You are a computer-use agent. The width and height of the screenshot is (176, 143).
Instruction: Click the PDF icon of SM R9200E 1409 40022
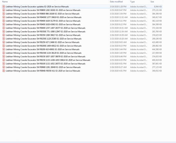tap(4, 46)
